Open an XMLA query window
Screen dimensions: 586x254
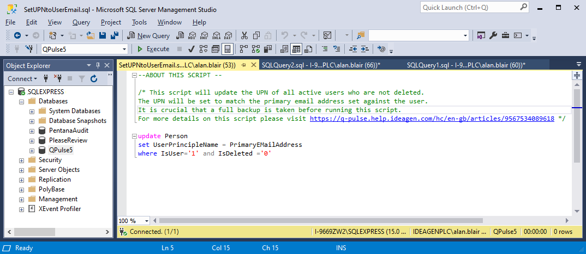(x=216, y=36)
